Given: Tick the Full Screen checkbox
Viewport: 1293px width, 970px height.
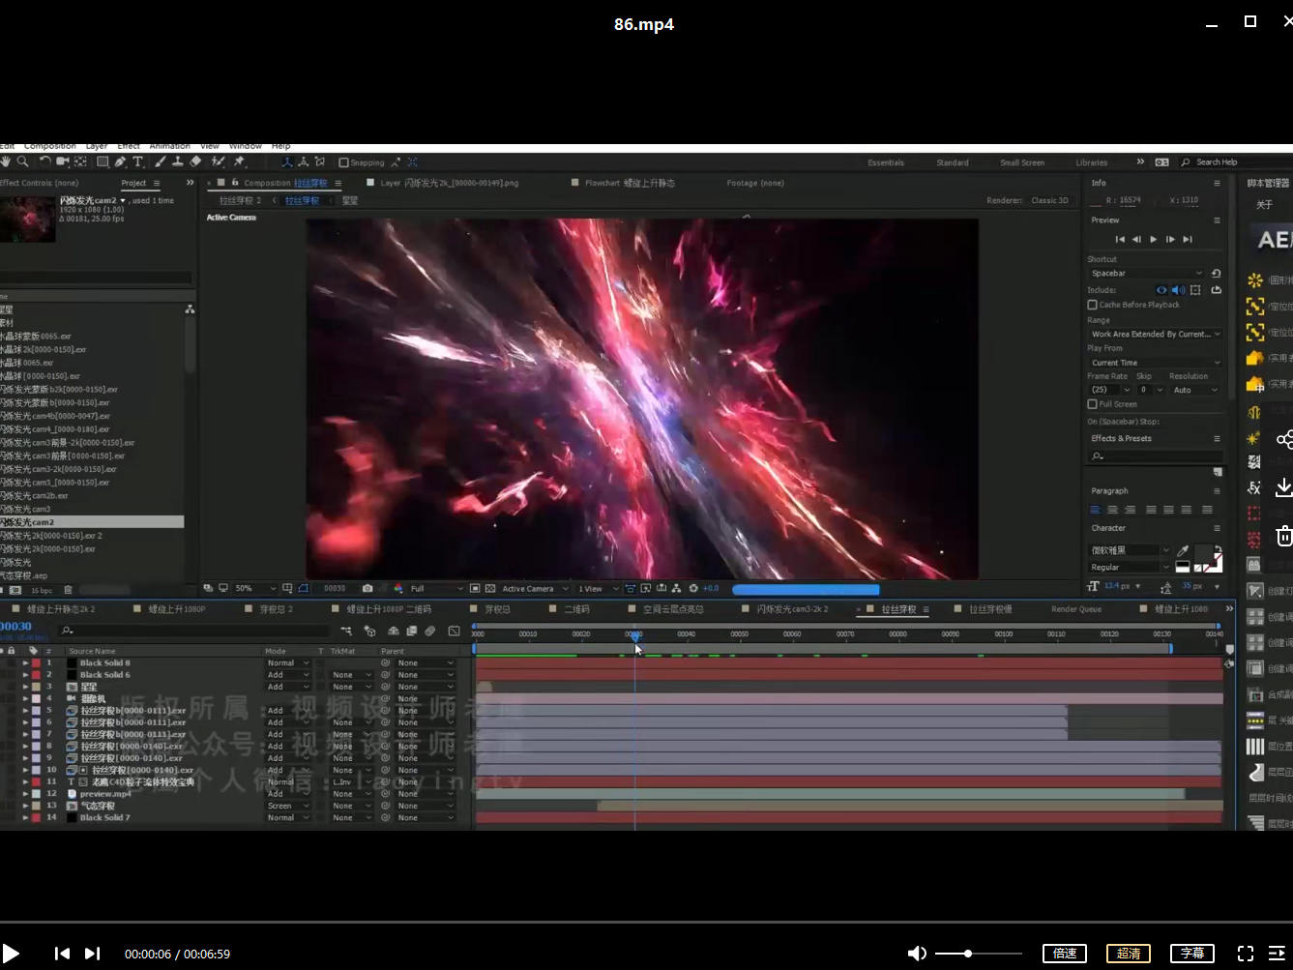Looking at the screenshot, I should [1093, 404].
